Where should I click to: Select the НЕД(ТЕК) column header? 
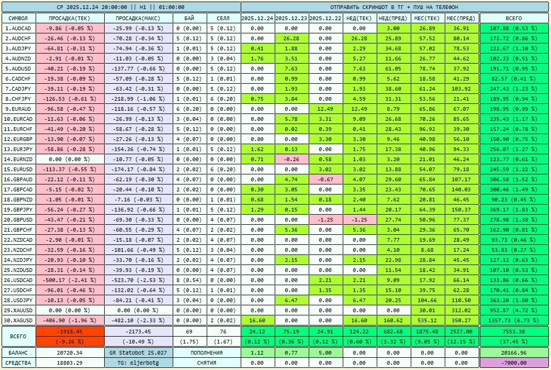359,18
